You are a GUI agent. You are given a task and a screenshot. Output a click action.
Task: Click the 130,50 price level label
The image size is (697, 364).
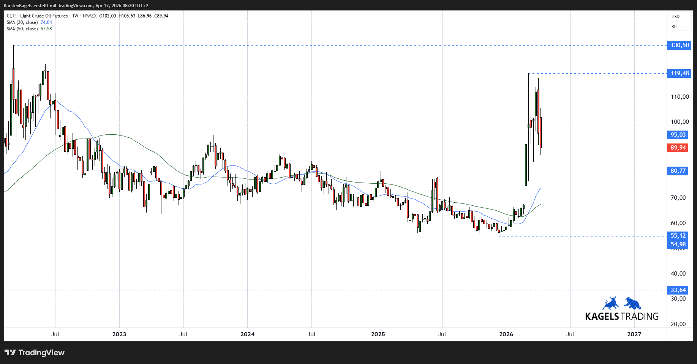(679, 45)
